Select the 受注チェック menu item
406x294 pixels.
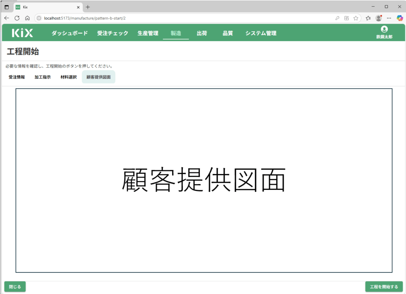coord(113,33)
